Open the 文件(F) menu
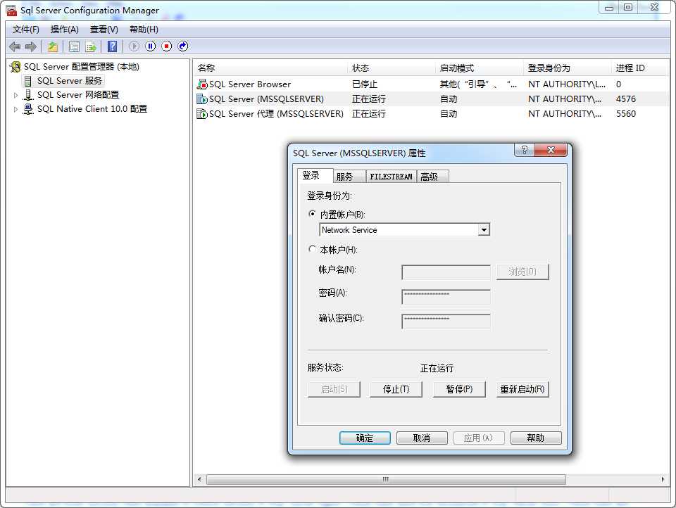 click(26, 30)
